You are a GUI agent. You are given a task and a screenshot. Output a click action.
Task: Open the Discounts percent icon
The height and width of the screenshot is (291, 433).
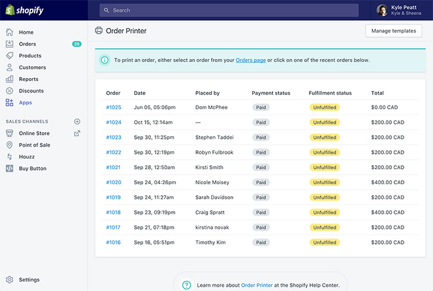(10, 91)
